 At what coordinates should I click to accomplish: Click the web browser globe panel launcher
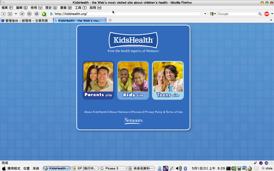point(250,168)
